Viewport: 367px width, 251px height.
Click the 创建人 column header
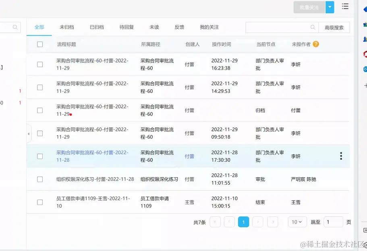193,44
